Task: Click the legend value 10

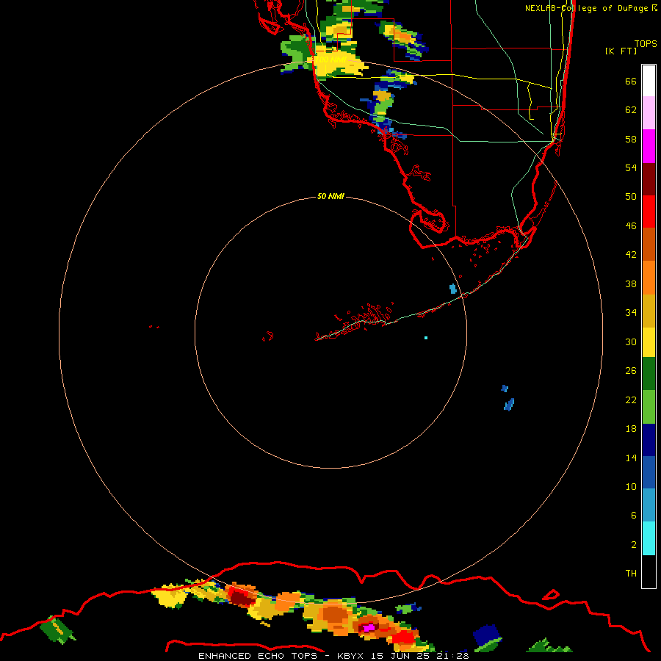Action: (631, 487)
